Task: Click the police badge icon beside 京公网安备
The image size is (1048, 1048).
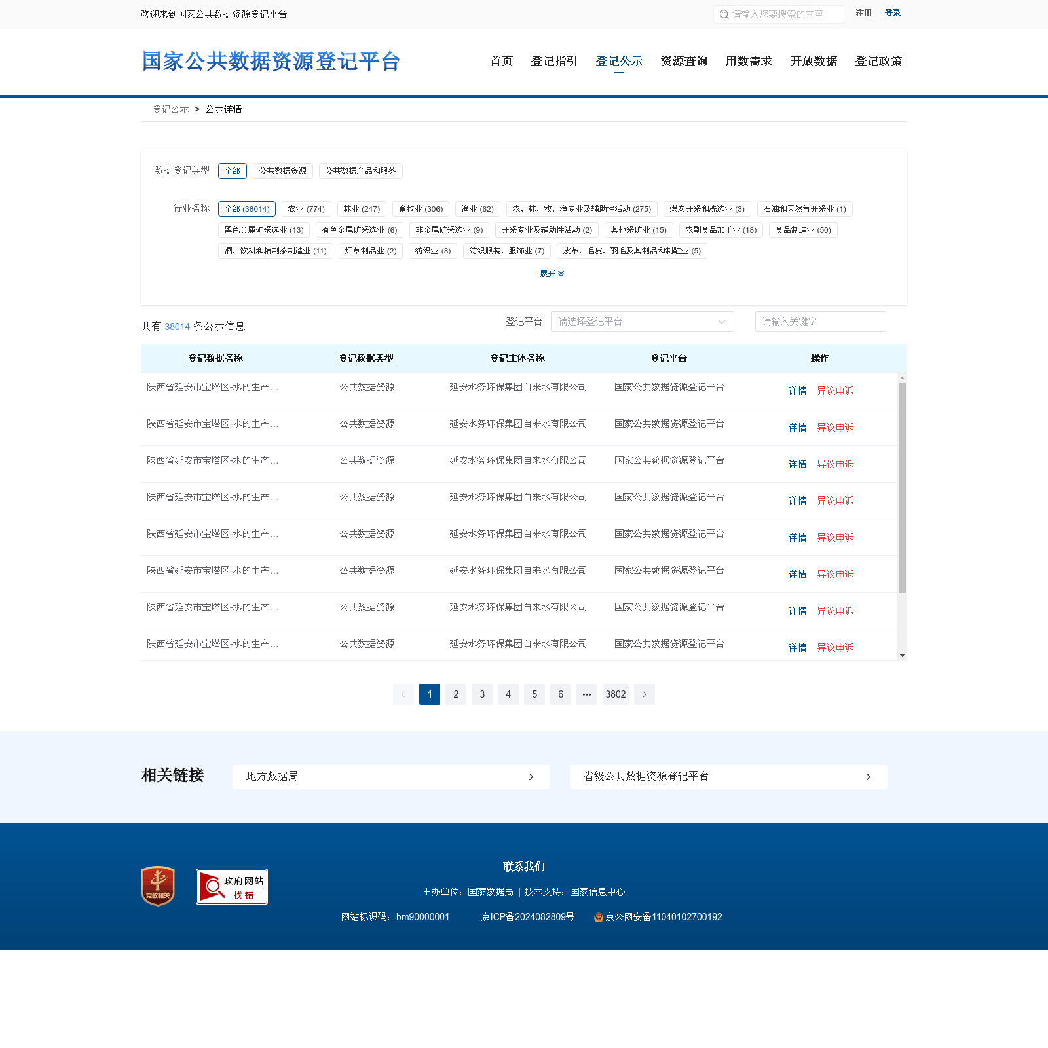Action: point(598,917)
